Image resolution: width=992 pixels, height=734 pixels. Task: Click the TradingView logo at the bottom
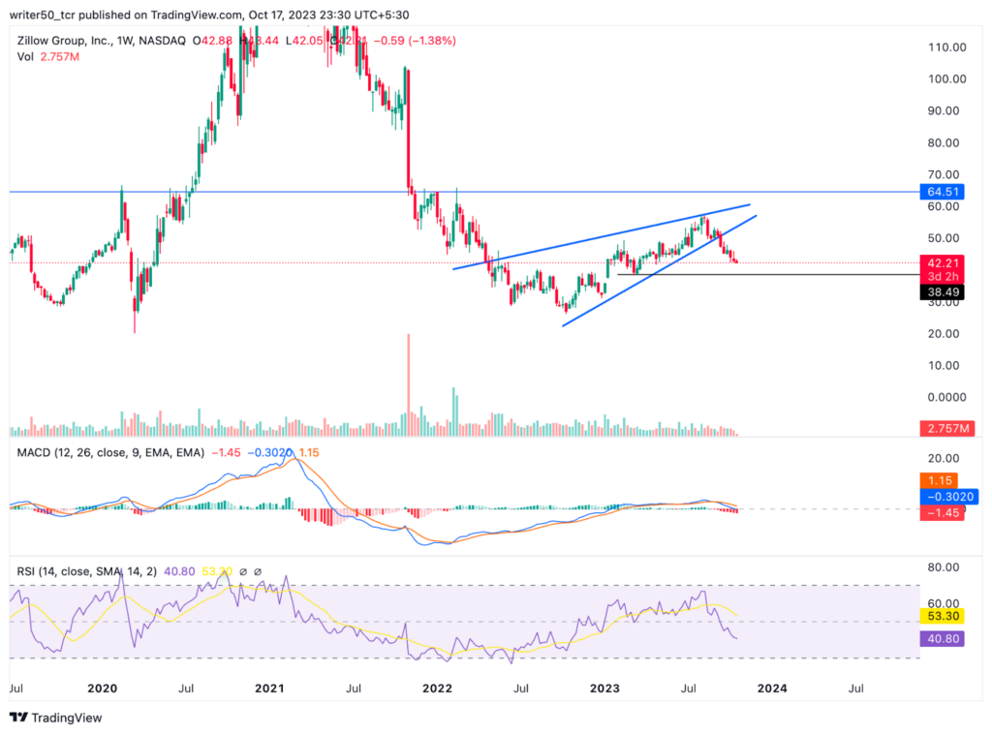pos(55,718)
